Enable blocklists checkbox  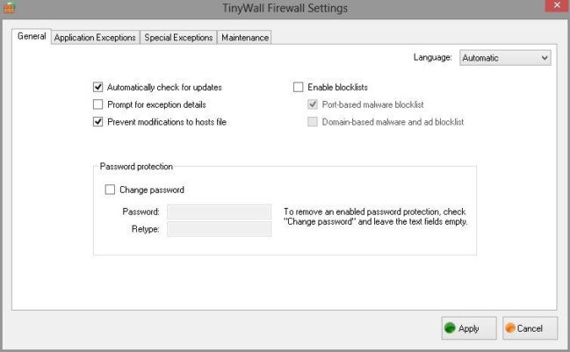coord(298,87)
